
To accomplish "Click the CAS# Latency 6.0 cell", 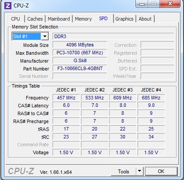I will point(66,105).
